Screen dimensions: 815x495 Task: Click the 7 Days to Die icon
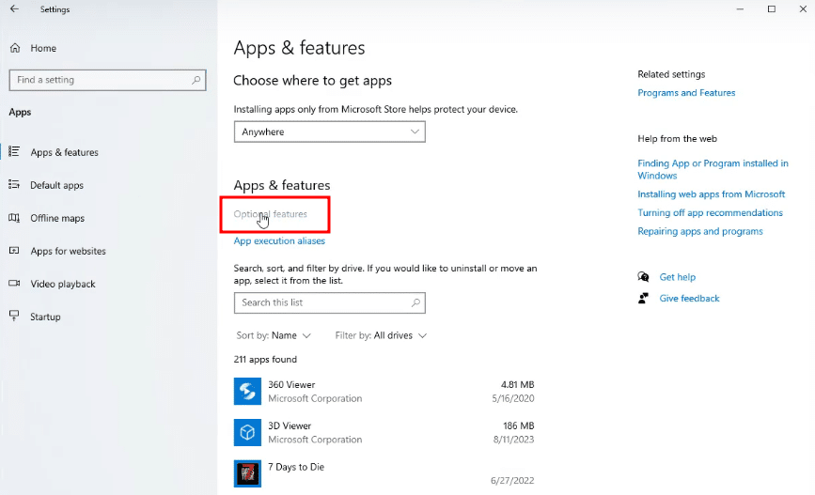(247, 472)
